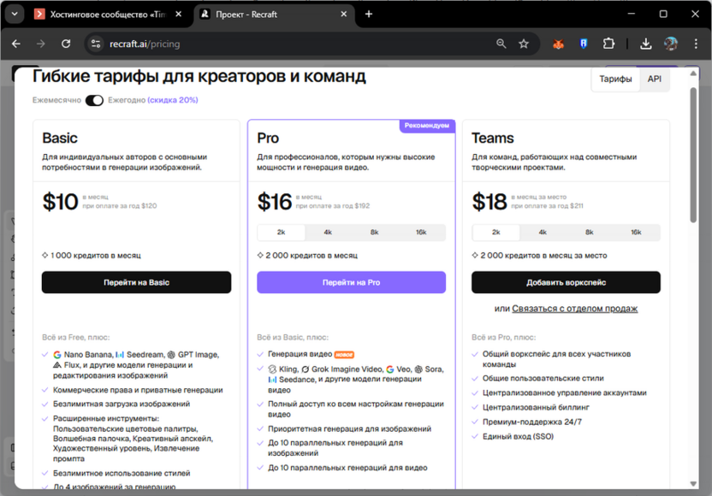712x496 pixels.
Task: Bookmark this page with the star icon
Action: [x=524, y=44]
